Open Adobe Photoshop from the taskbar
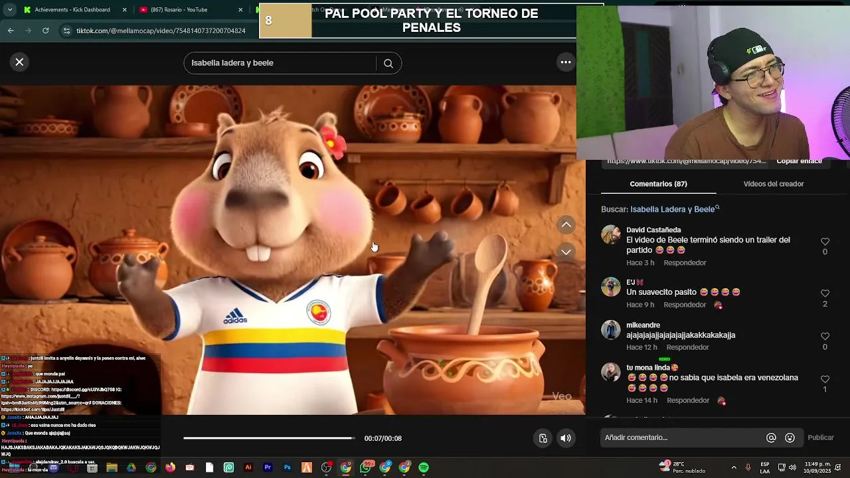The height and width of the screenshot is (478, 850). click(288, 467)
